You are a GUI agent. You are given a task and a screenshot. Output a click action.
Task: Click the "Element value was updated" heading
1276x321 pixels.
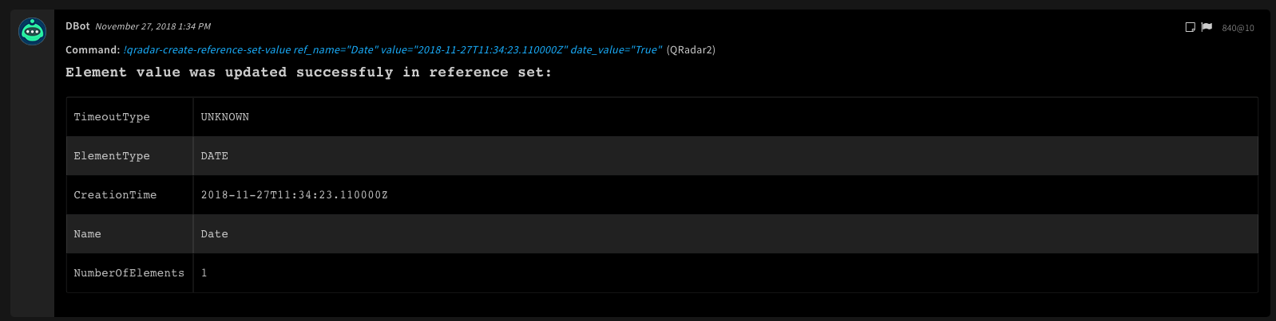(x=308, y=72)
